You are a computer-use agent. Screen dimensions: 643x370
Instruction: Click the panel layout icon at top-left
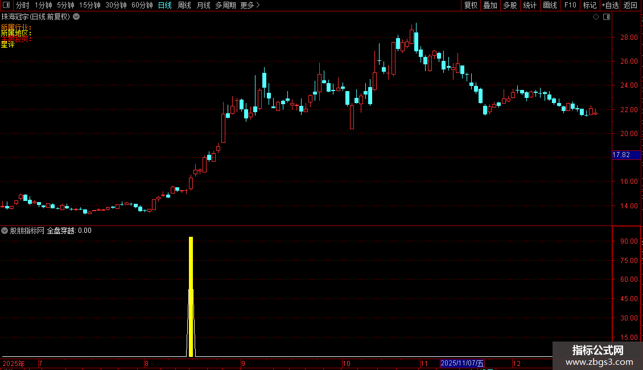6,5
